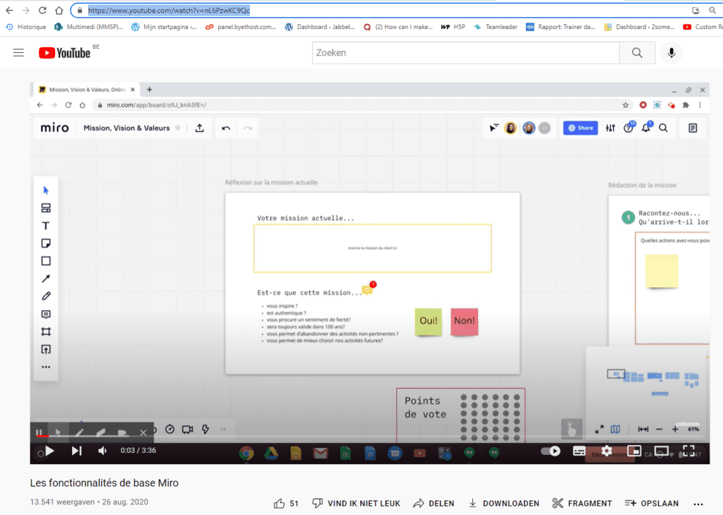Click Miro zoom out minus button
723x515 pixels.
coord(659,429)
